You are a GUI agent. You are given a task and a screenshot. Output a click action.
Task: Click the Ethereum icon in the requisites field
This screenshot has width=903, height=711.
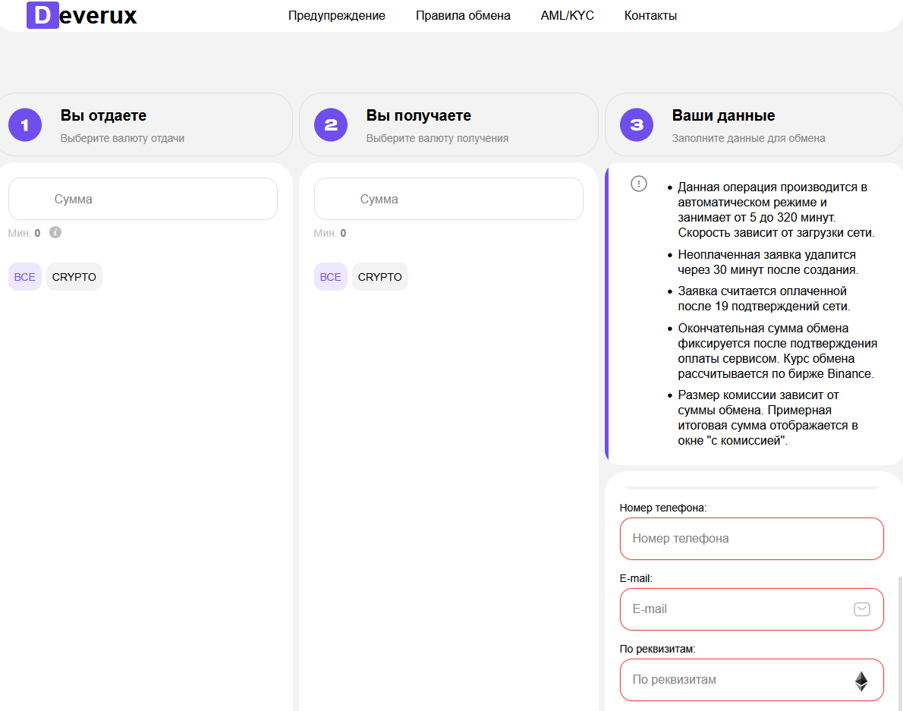point(861,680)
